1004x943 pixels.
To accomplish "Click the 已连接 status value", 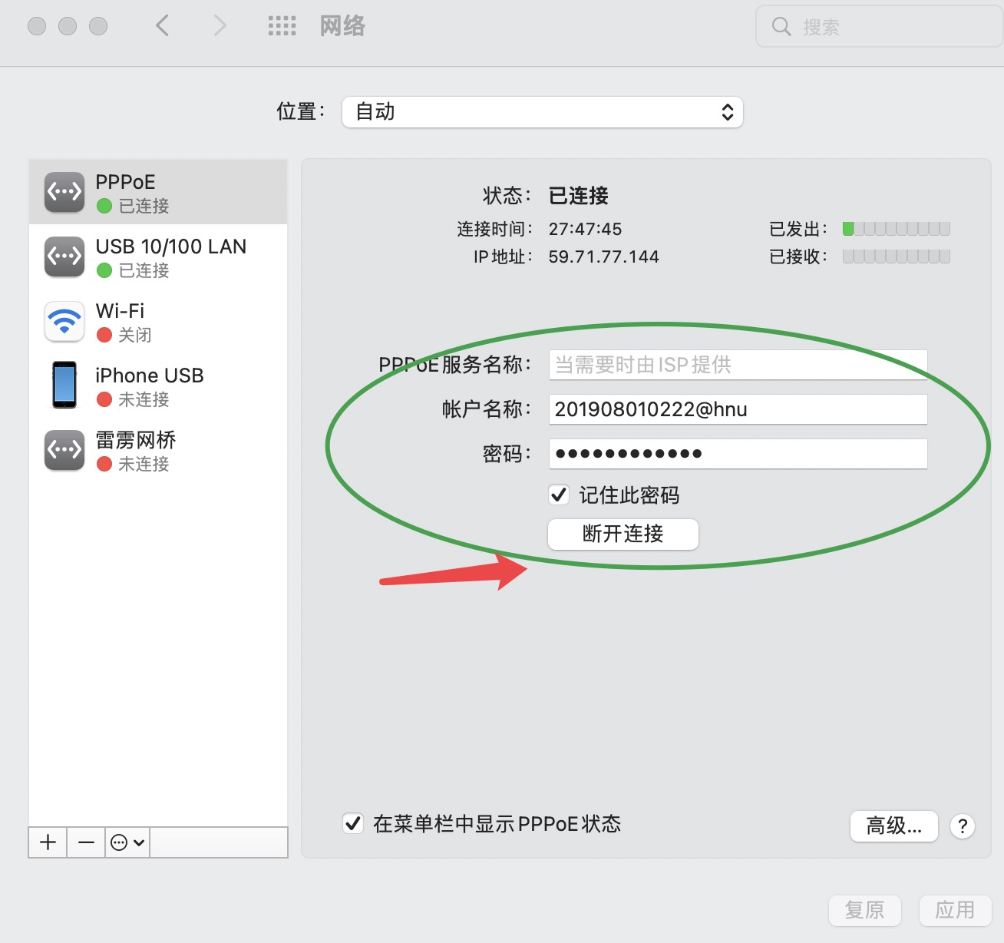I will point(579,196).
